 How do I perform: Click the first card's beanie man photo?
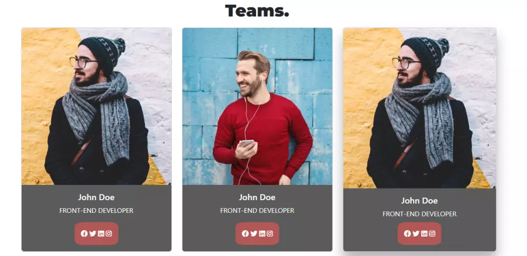[x=96, y=106]
